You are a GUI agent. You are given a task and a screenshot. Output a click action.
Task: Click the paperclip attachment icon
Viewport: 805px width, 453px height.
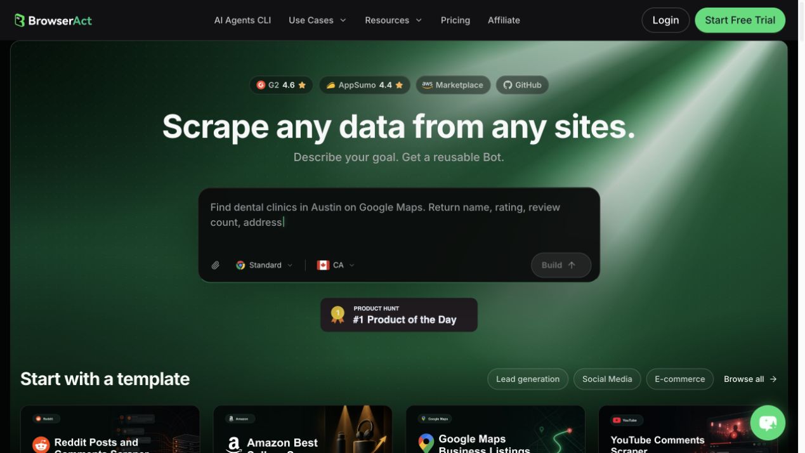216,265
